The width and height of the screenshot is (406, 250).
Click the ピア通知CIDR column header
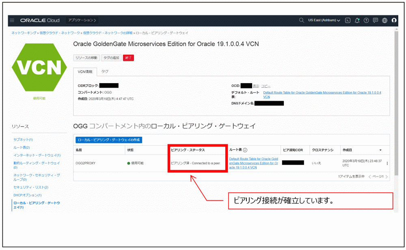293,150
